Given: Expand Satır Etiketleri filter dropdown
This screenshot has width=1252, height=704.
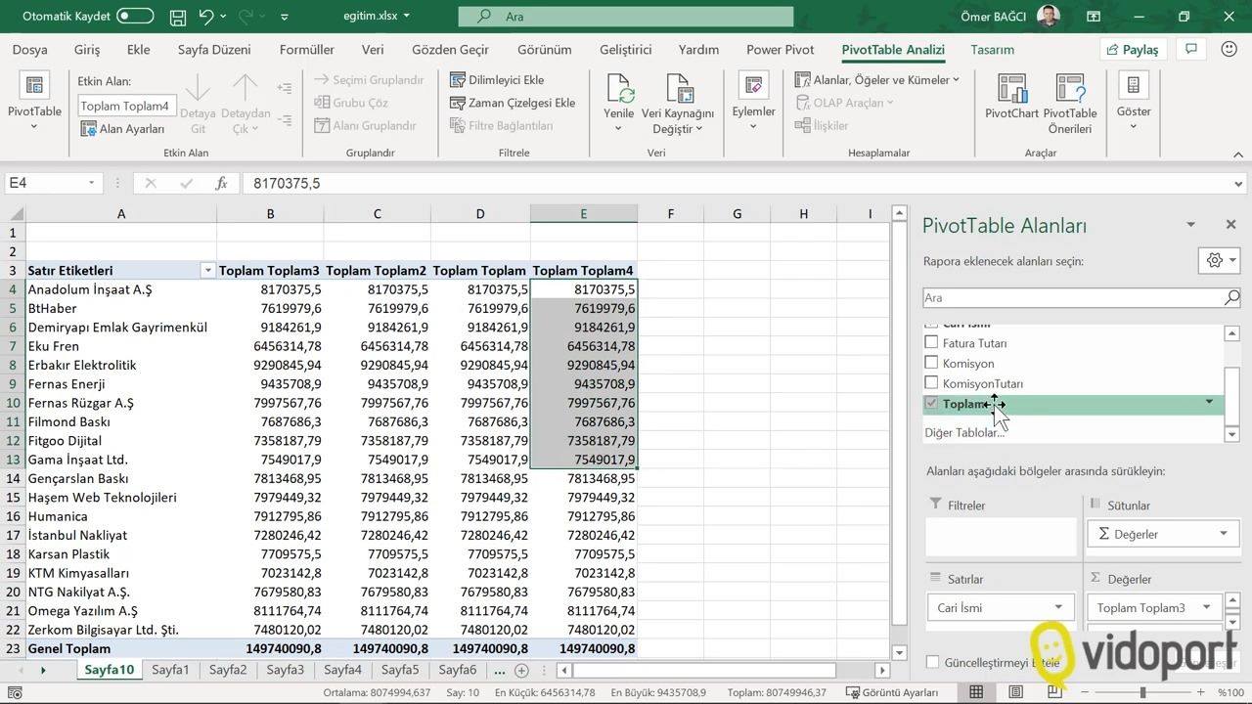Looking at the screenshot, I should pos(207,271).
